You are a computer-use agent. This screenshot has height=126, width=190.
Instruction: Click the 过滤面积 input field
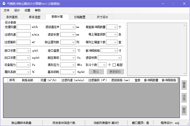[x=23, y=42]
